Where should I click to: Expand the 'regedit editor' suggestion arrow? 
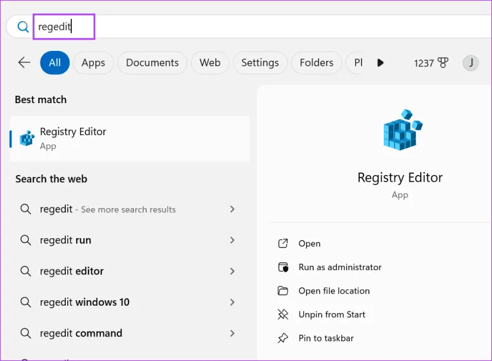point(232,271)
